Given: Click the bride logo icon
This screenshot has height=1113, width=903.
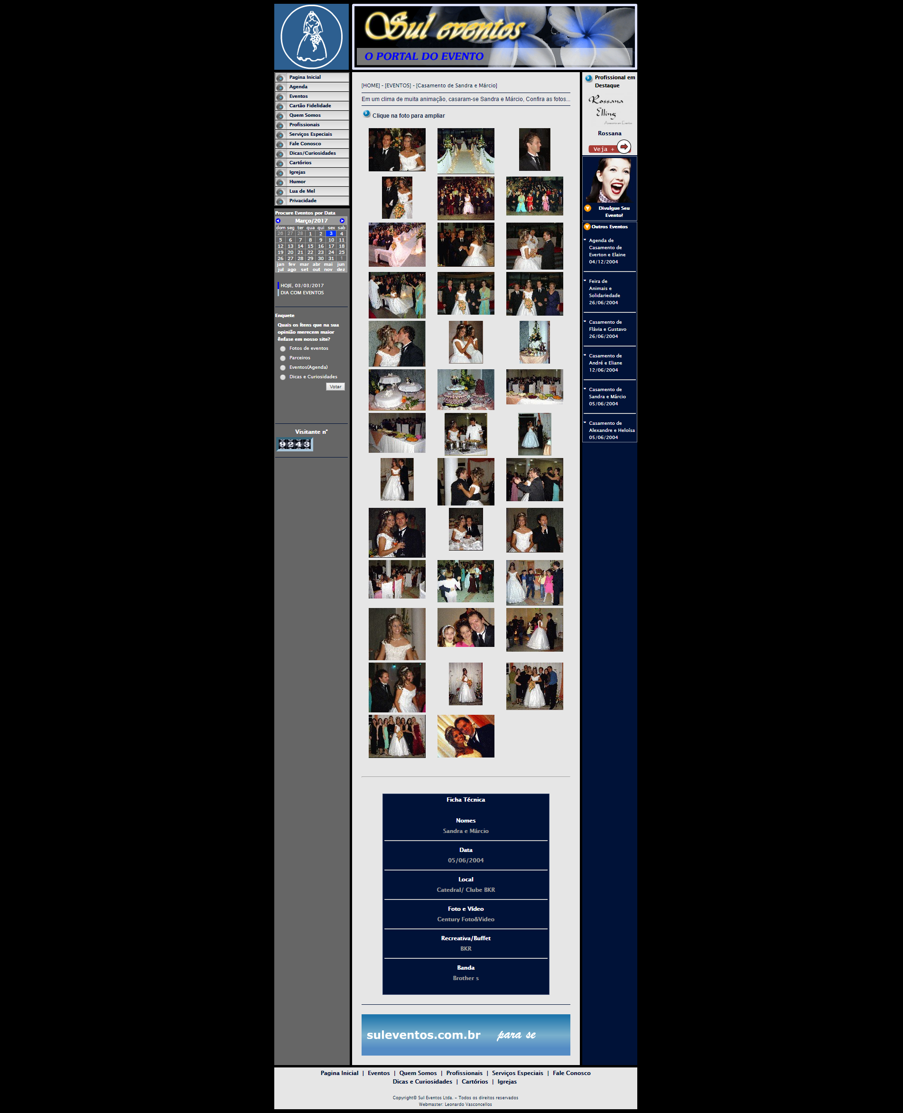Looking at the screenshot, I should click(x=311, y=37).
